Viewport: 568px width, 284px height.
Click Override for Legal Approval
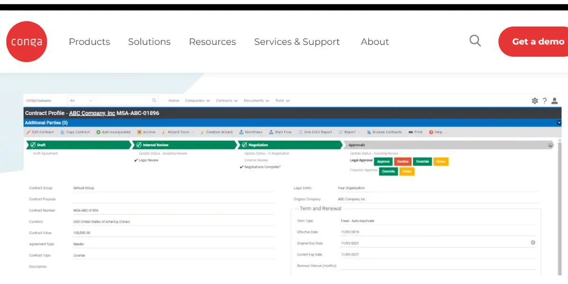point(422,161)
